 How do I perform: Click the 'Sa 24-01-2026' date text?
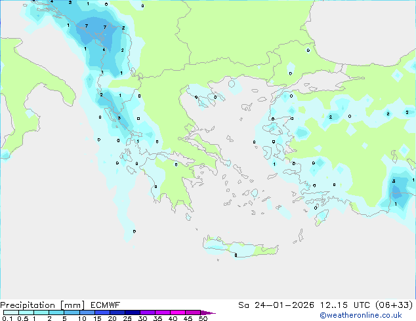276,305
